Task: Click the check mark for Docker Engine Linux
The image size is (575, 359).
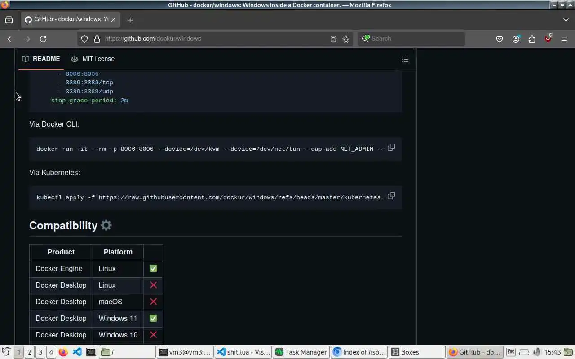Action: (x=153, y=268)
